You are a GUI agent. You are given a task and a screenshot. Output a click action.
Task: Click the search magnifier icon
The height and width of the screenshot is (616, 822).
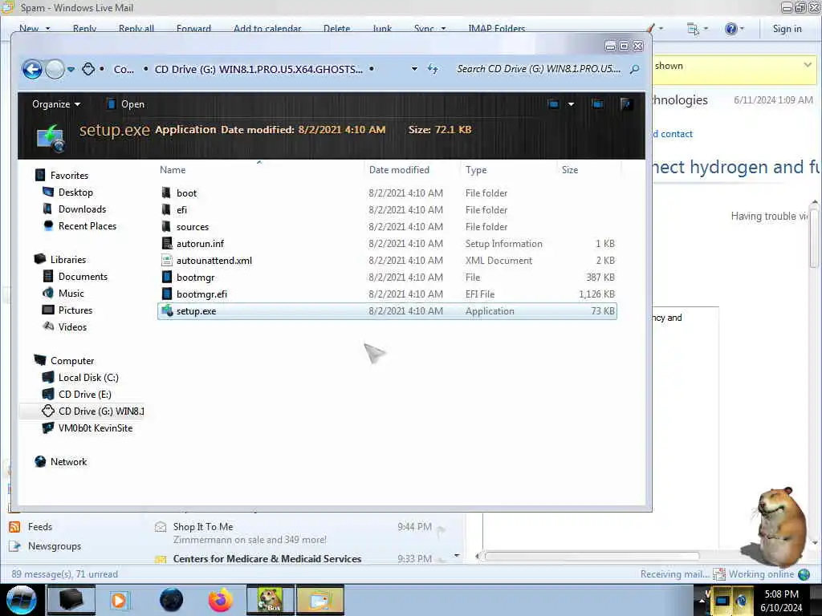pyautogui.click(x=634, y=69)
